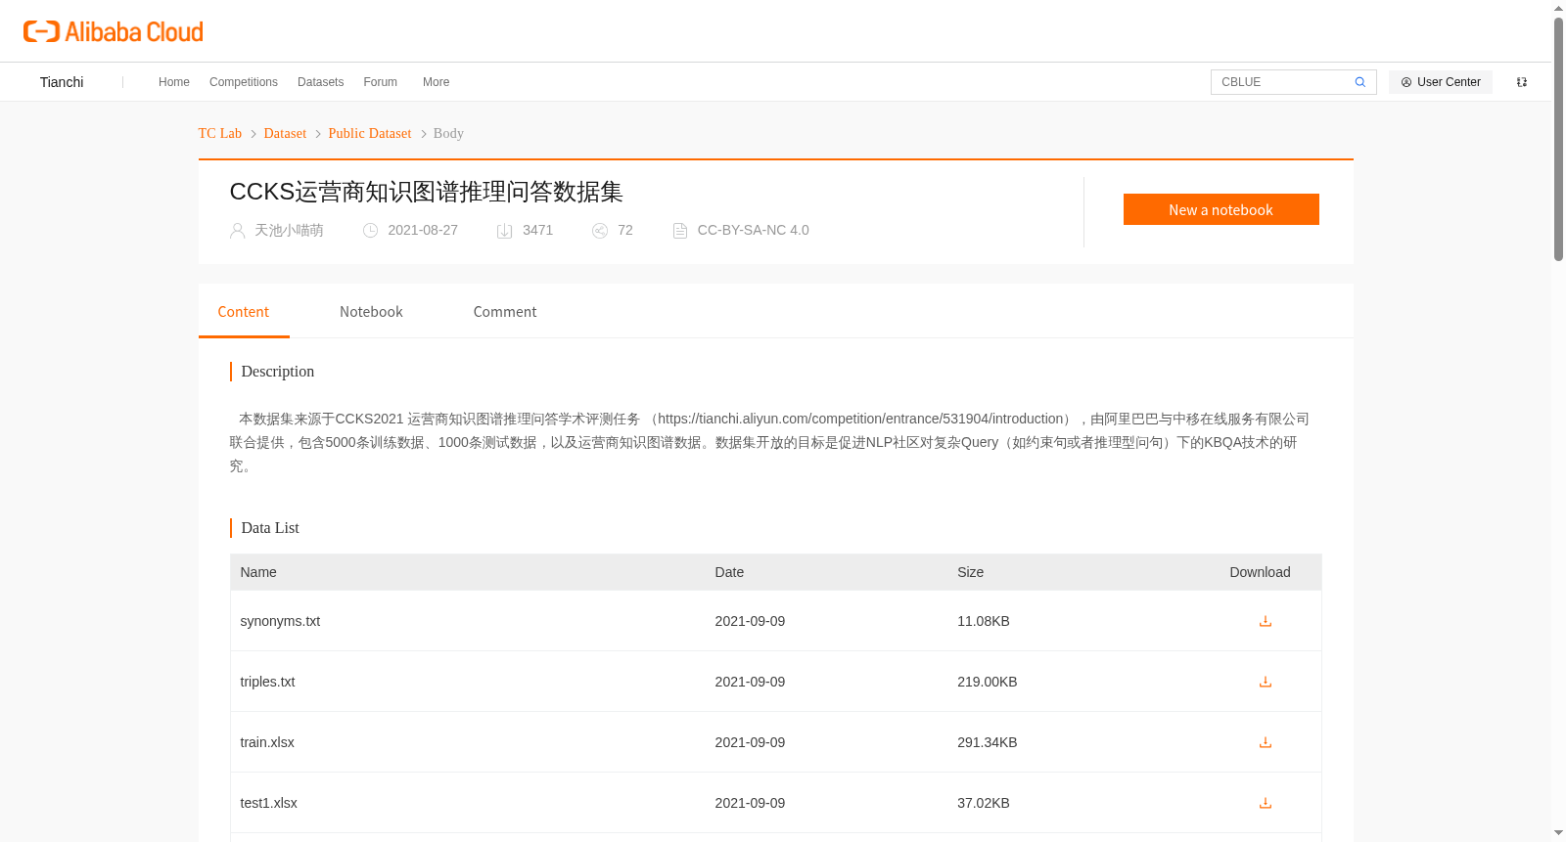Click the synonyms.txt file name
This screenshot has height=842, width=1566.
click(280, 621)
